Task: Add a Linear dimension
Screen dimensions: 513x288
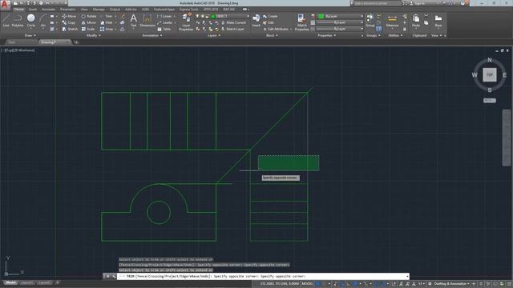Action: point(164,16)
